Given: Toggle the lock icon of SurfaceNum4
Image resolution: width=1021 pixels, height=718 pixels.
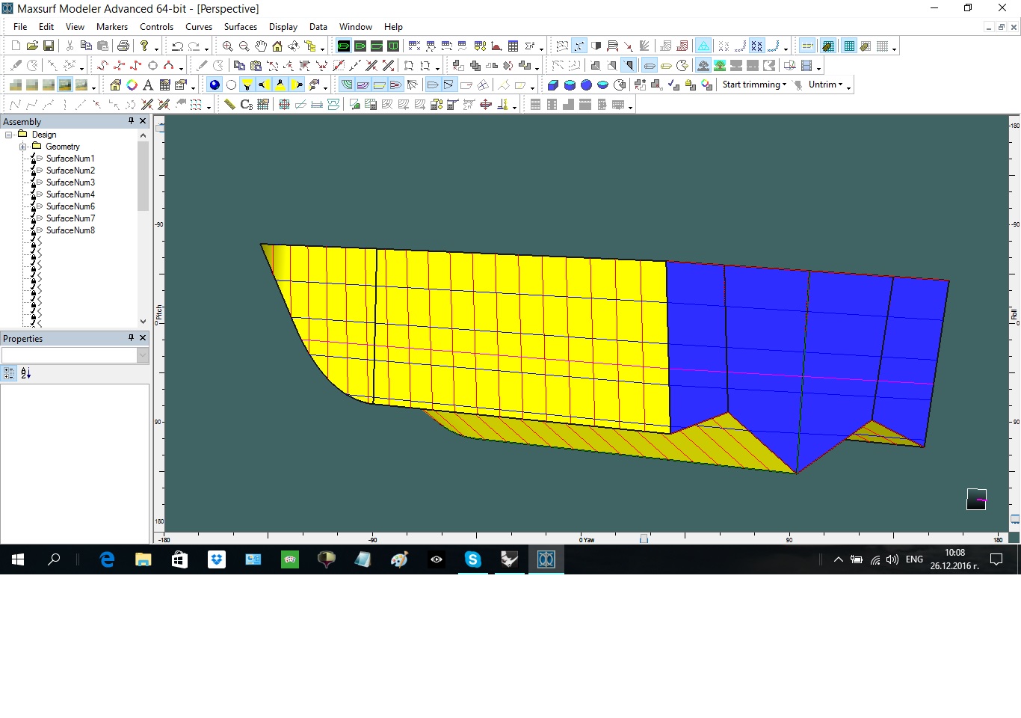Looking at the screenshot, I should (33, 196).
